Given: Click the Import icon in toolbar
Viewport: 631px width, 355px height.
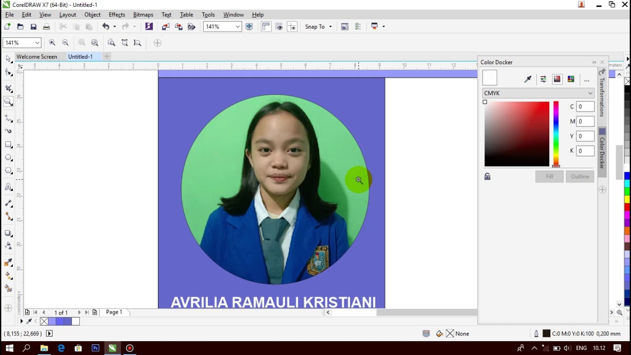Looking at the screenshot, I should 166,27.
